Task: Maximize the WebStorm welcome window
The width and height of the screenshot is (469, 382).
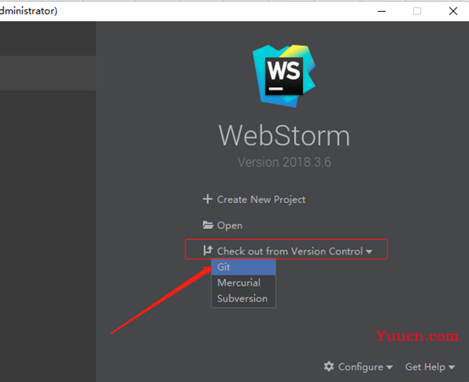Action: (x=417, y=11)
